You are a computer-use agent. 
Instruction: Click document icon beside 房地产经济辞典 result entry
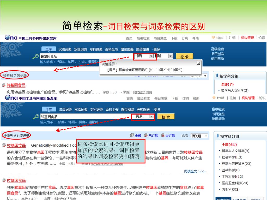point(4,180)
